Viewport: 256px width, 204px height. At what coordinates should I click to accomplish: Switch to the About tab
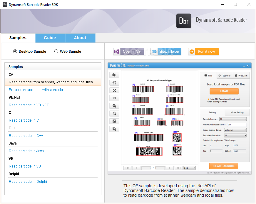[x=80, y=38]
